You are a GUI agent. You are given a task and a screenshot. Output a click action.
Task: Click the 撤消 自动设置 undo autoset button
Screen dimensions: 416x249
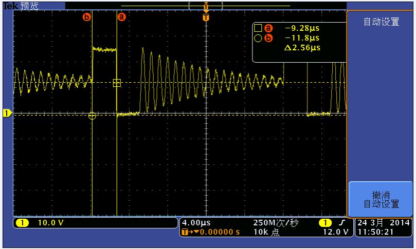[x=381, y=200]
